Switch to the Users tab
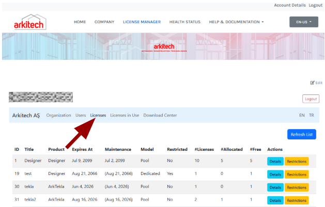The height and width of the screenshot is (207, 325). pyautogui.click(x=81, y=115)
